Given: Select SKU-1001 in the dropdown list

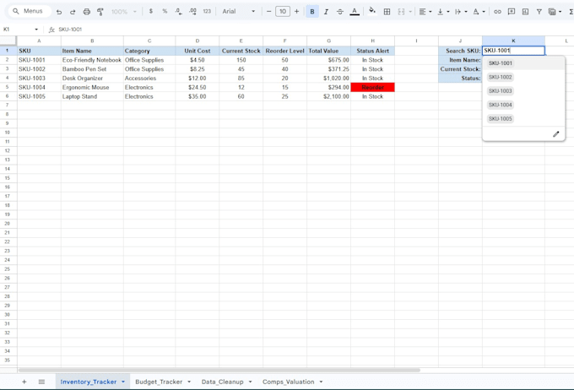Looking at the screenshot, I should tap(501, 63).
